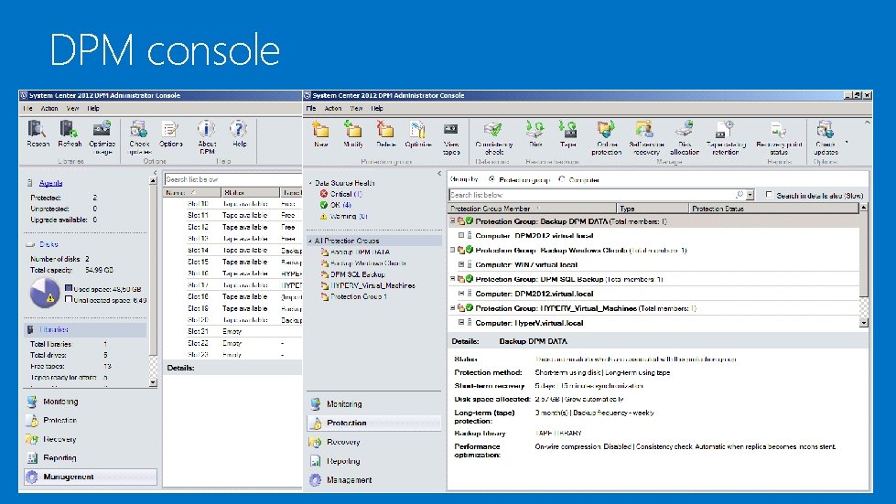The height and width of the screenshot is (504, 896).
Task: Open Action menu in left DPM window
Action: [x=49, y=109]
